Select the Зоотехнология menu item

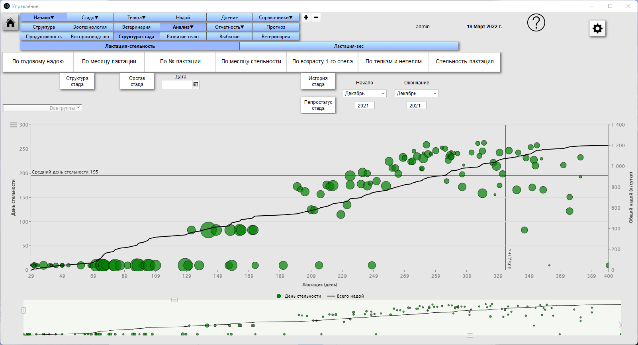(90, 27)
